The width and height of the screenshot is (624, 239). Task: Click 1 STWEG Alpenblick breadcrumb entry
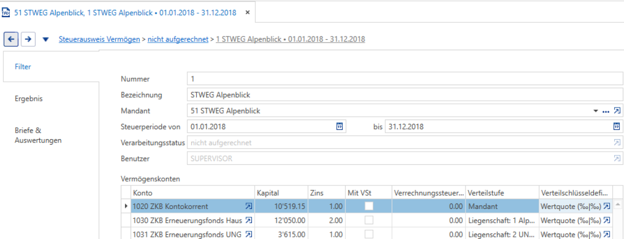point(291,39)
